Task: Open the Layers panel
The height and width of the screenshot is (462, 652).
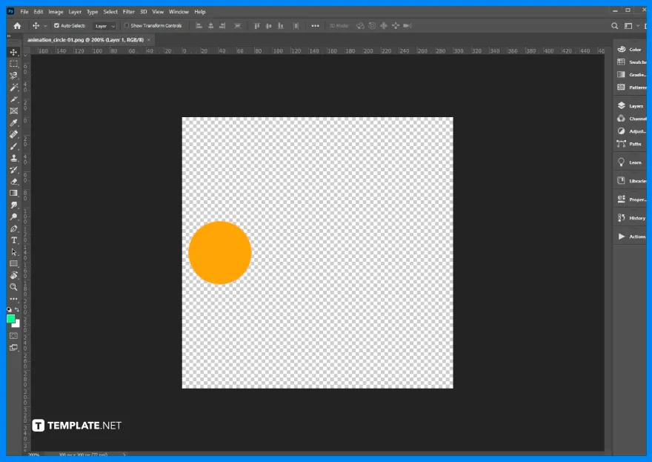Action: pyautogui.click(x=631, y=105)
